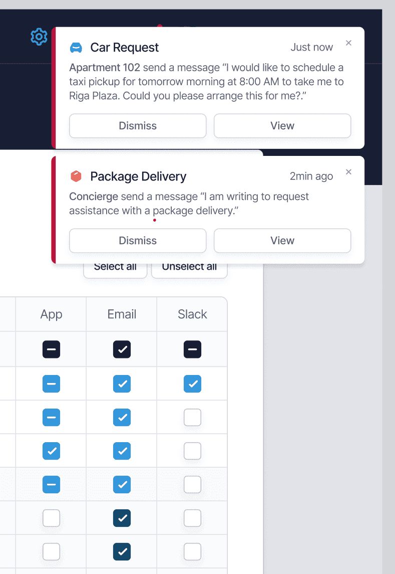Dismiss the Car Request notification
Screen dimensions: 395x574
pos(138,126)
